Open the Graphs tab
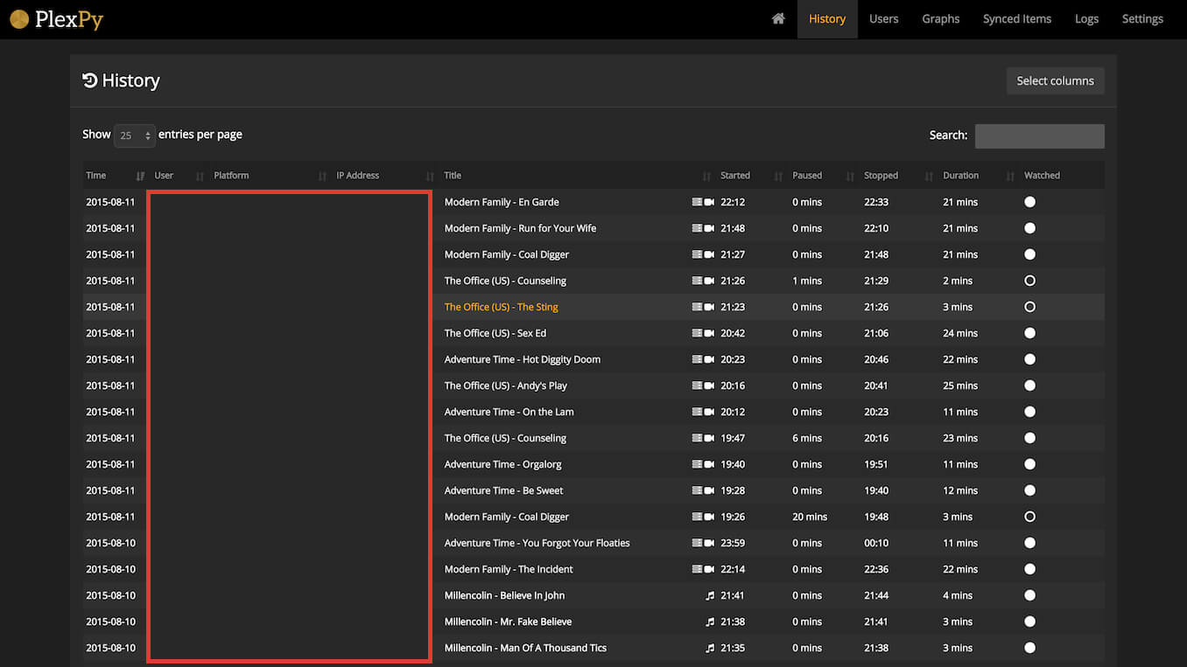1187x667 pixels. click(940, 18)
